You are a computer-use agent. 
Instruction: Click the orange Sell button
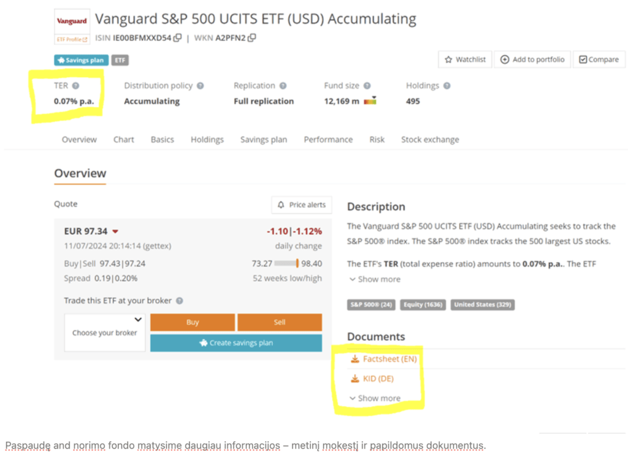pos(280,322)
